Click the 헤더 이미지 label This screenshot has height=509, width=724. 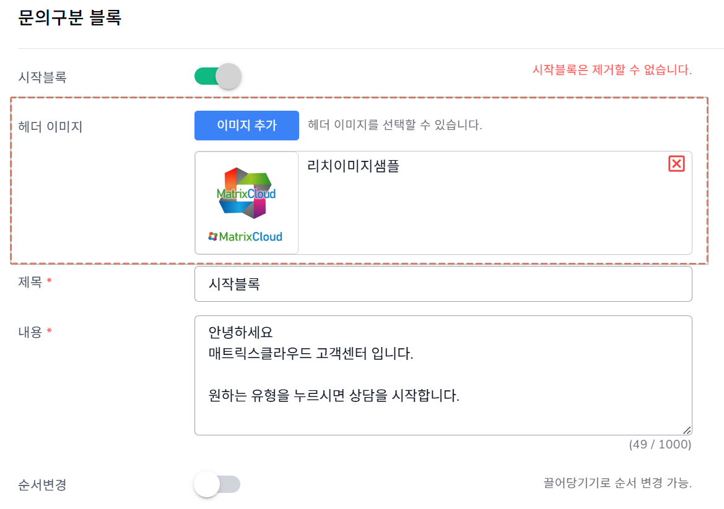tap(51, 127)
